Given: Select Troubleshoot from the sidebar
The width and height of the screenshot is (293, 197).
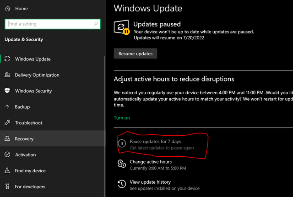Looking at the screenshot, I should click(52, 123).
